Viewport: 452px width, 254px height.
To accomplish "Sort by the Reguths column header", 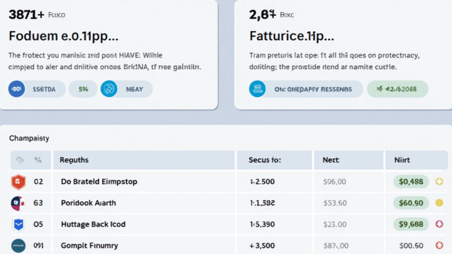I will coord(77,159).
